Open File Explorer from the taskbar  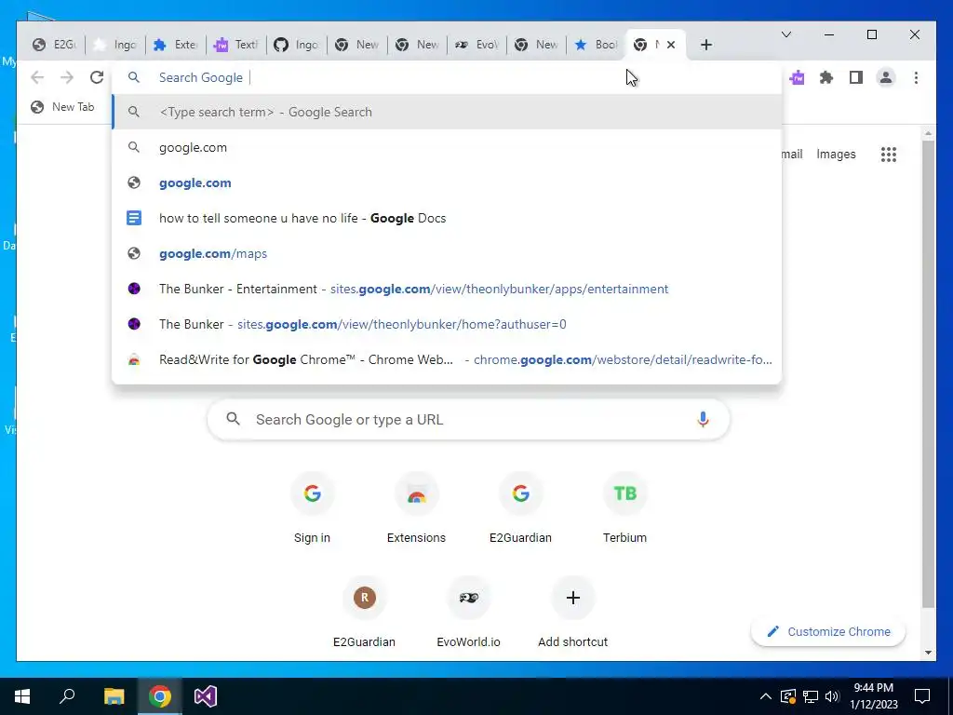114,696
